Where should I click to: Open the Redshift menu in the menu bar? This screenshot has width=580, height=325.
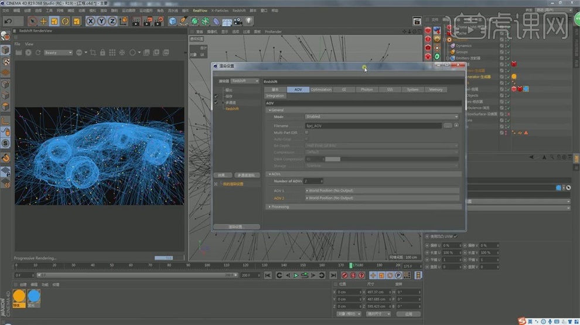239,11
